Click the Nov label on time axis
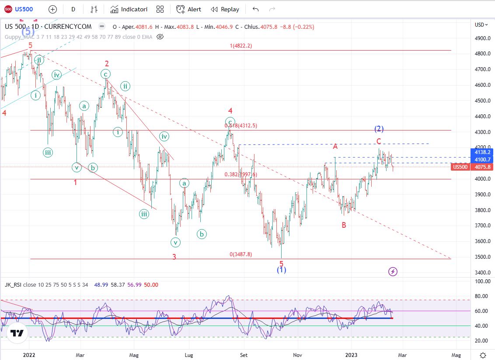Viewport: 495px width, 360px height. (x=297, y=355)
